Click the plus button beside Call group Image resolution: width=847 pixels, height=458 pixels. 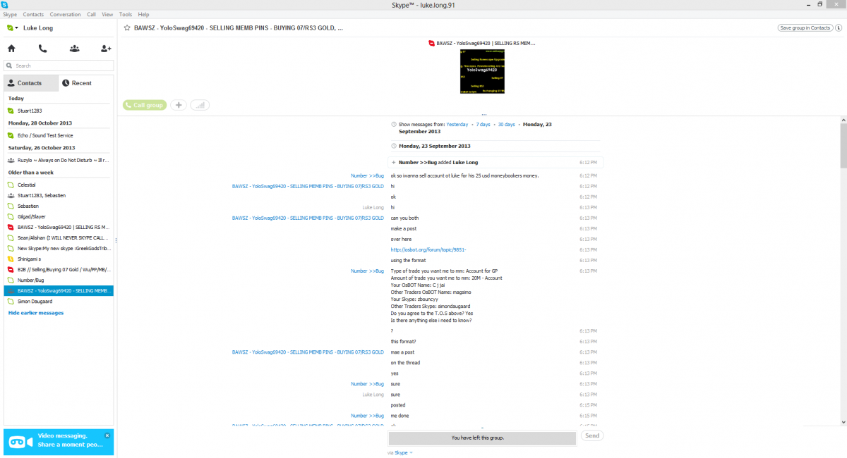click(179, 105)
